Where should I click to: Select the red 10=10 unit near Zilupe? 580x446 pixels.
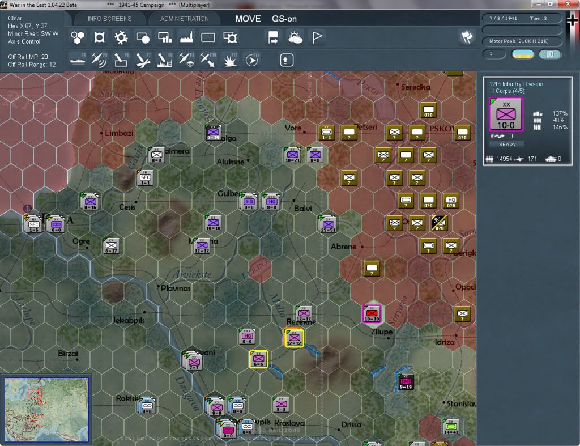(372, 313)
